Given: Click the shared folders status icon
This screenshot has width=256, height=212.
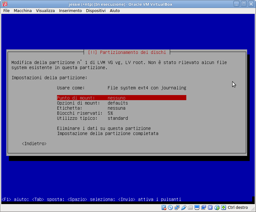Looking at the screenshot, I should point(190,208).
